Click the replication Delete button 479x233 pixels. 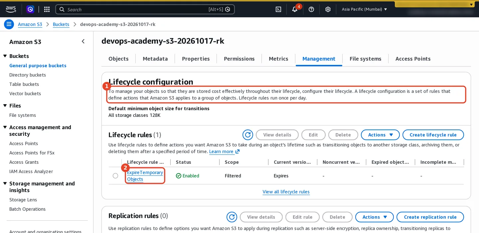coord(337,217)
